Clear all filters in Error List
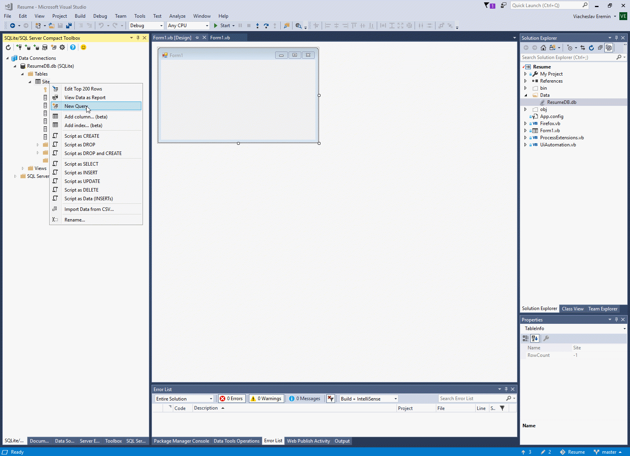 pos(330,399)
